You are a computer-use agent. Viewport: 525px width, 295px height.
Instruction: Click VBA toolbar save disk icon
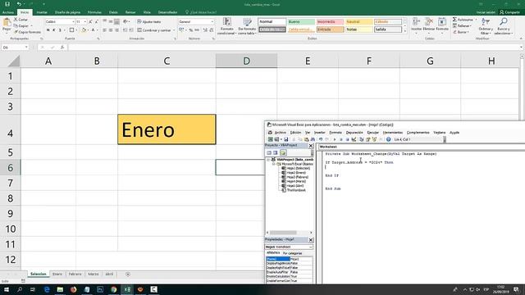(x=285, y=139)
